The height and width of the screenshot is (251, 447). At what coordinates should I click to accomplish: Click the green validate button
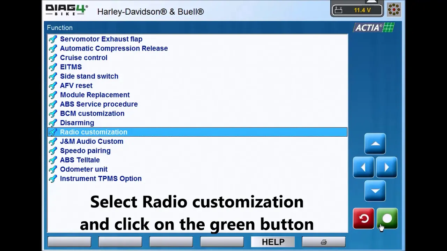point(387,219)
